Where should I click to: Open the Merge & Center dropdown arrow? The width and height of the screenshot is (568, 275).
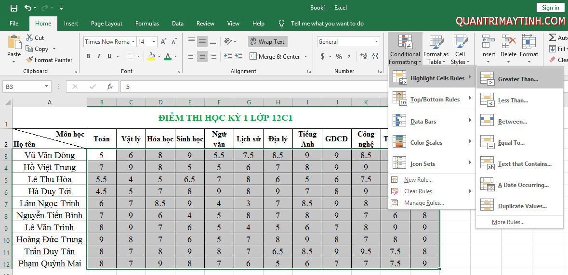point(306,56)
